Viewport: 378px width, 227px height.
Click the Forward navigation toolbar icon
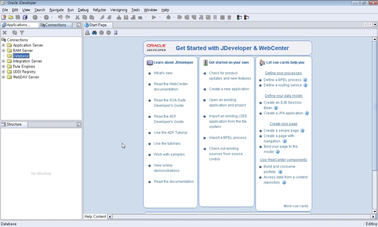pyautogui.click(x=46, y=17)
